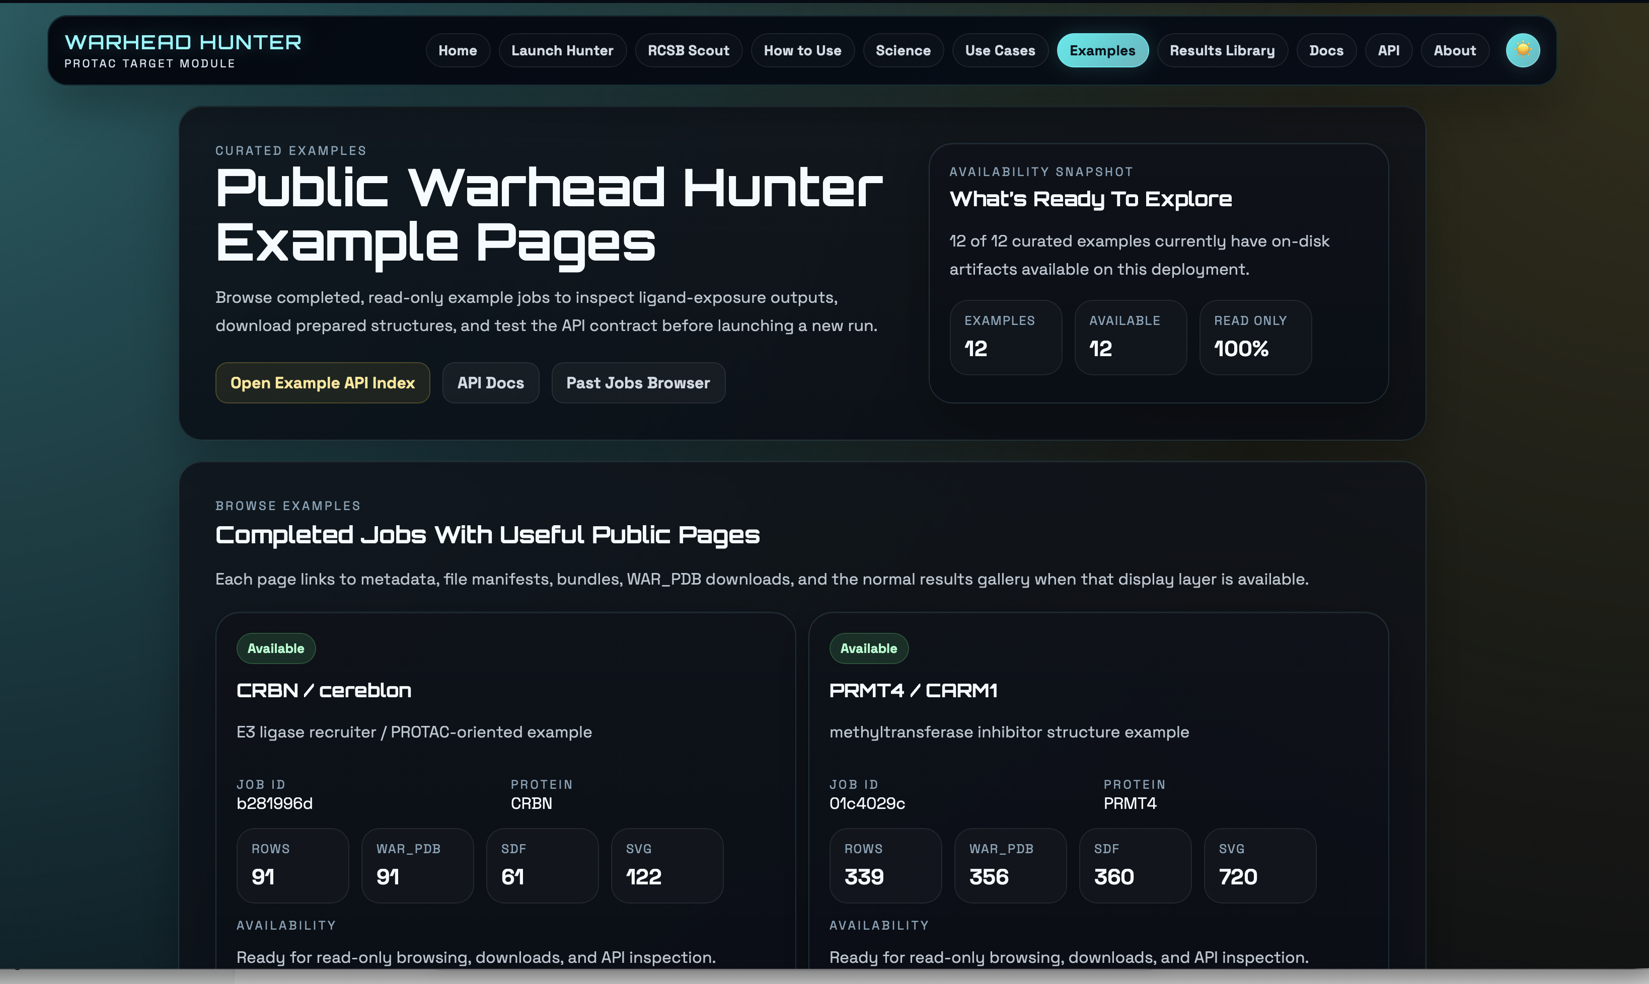Click "What's Ready To Explore" heading

coord(1090,199)
